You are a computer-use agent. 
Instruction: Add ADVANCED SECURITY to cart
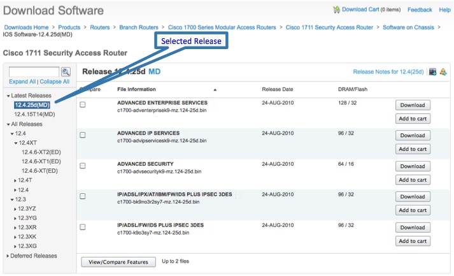click(413, 180)
